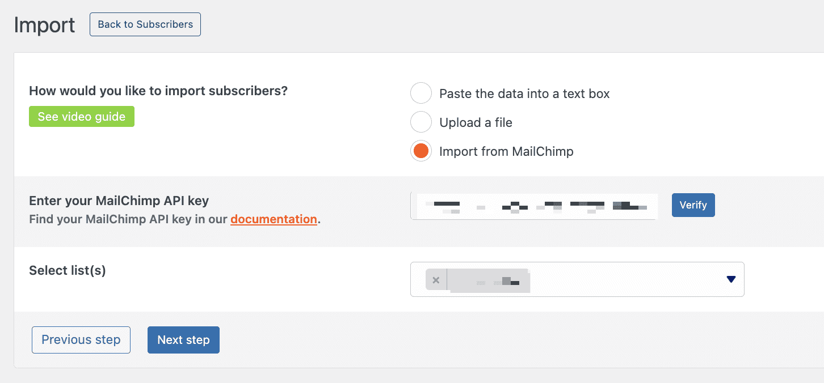Image resolution: width=824 pixels, height=383 pixels.
Task: Choose the "Upload a file" radio option
Action: tap(421, 122)
